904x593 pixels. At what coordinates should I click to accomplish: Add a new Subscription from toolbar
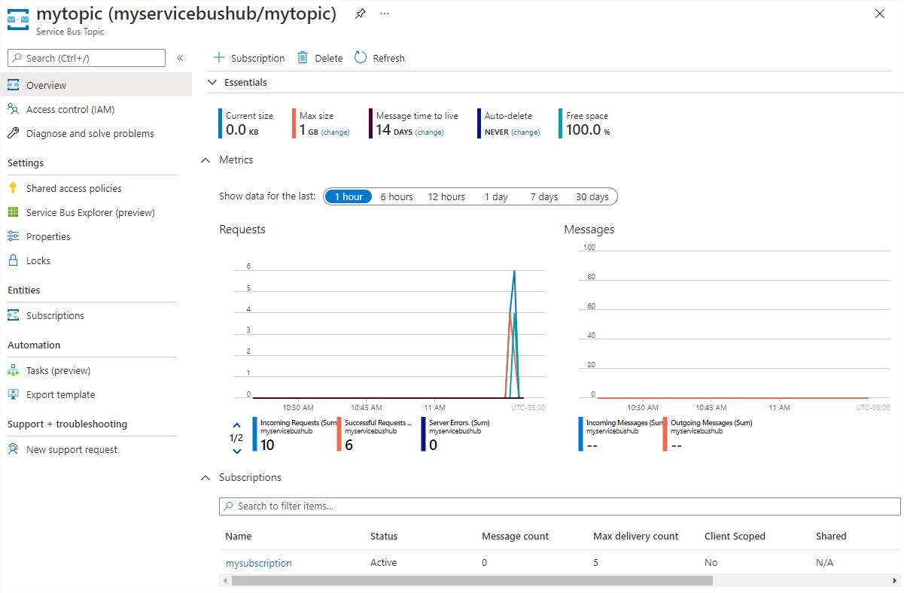[248, 58]
